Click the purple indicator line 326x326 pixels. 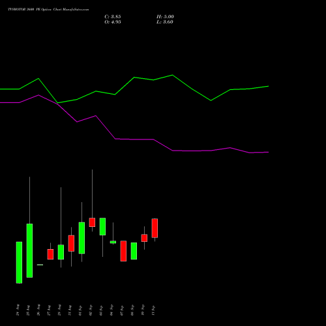coord(134,139)
